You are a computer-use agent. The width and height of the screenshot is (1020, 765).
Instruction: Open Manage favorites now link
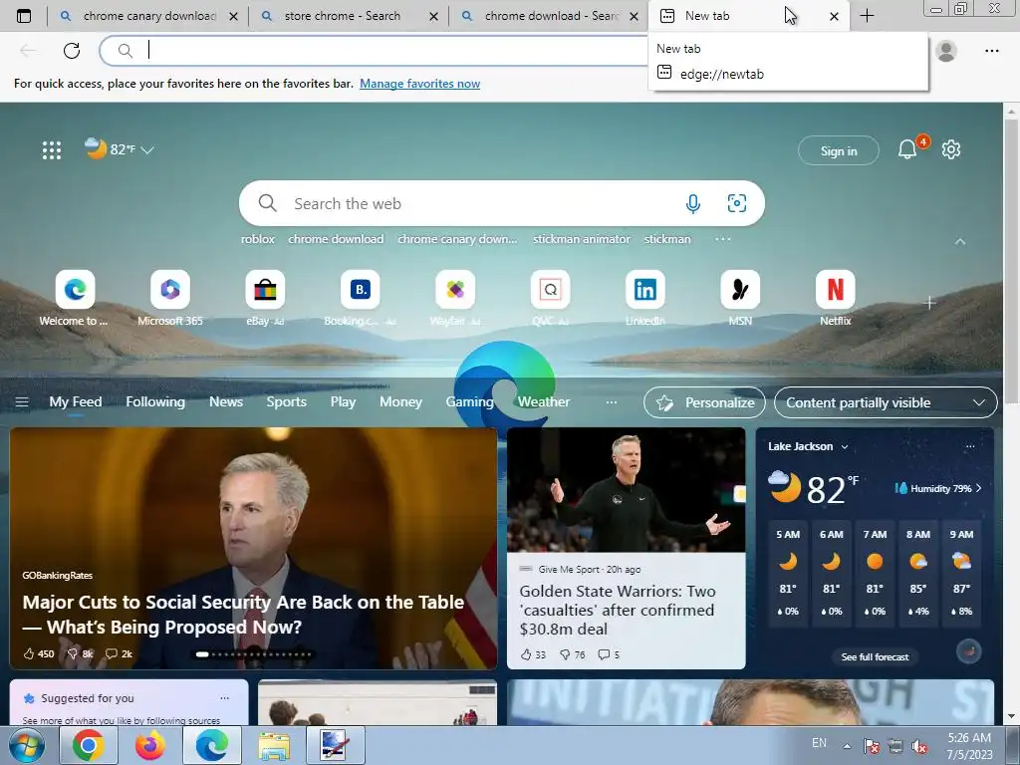click(x=419, y=84)
